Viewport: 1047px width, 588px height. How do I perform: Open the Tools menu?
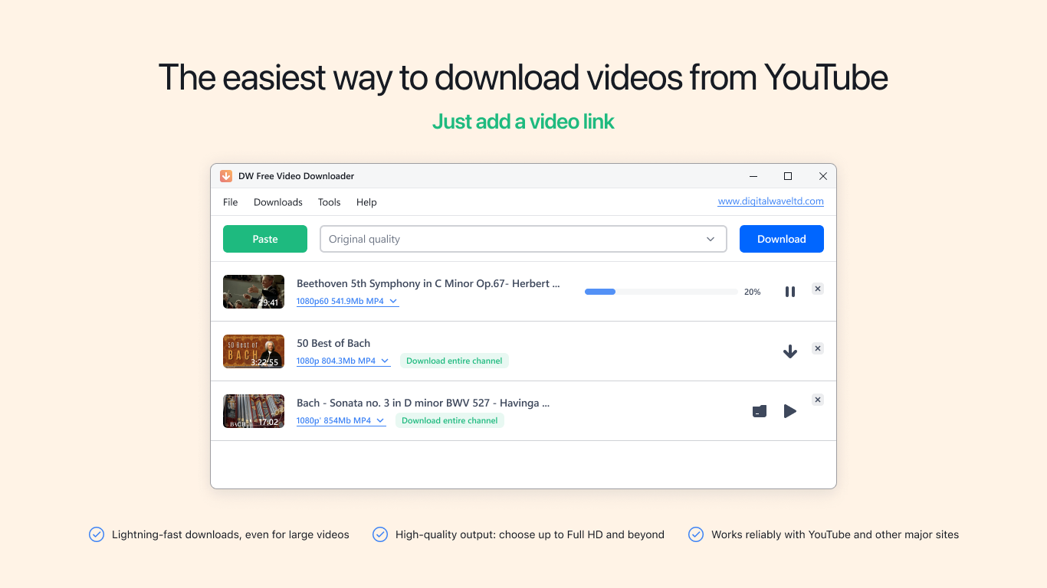tap(329, 202)
